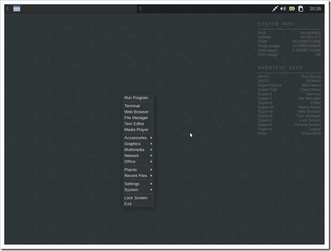Launch Terminal from the menu
This screenshot has width=331, height=251.
(138, 106)
